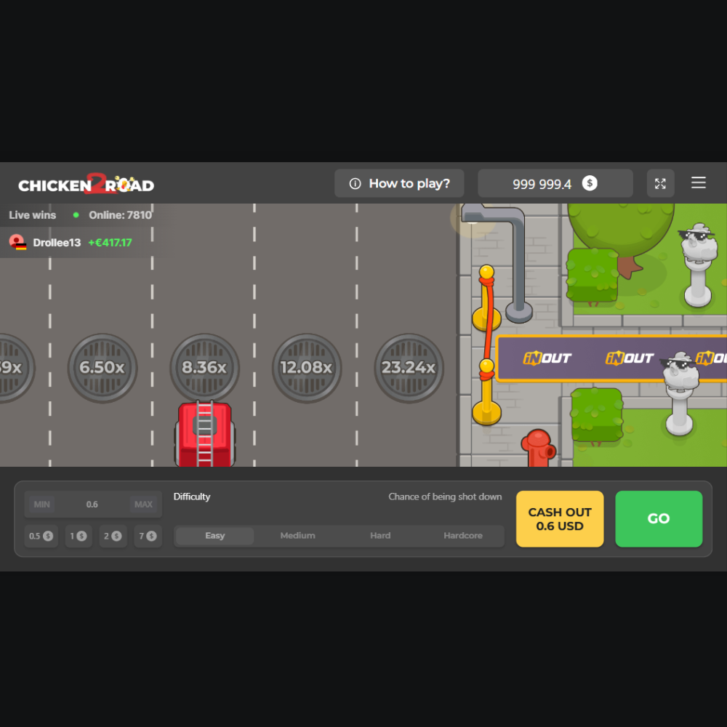Click the dollar coin balance icon
Image resolution: width=727 pixels, height=727 pixels.
590,183
